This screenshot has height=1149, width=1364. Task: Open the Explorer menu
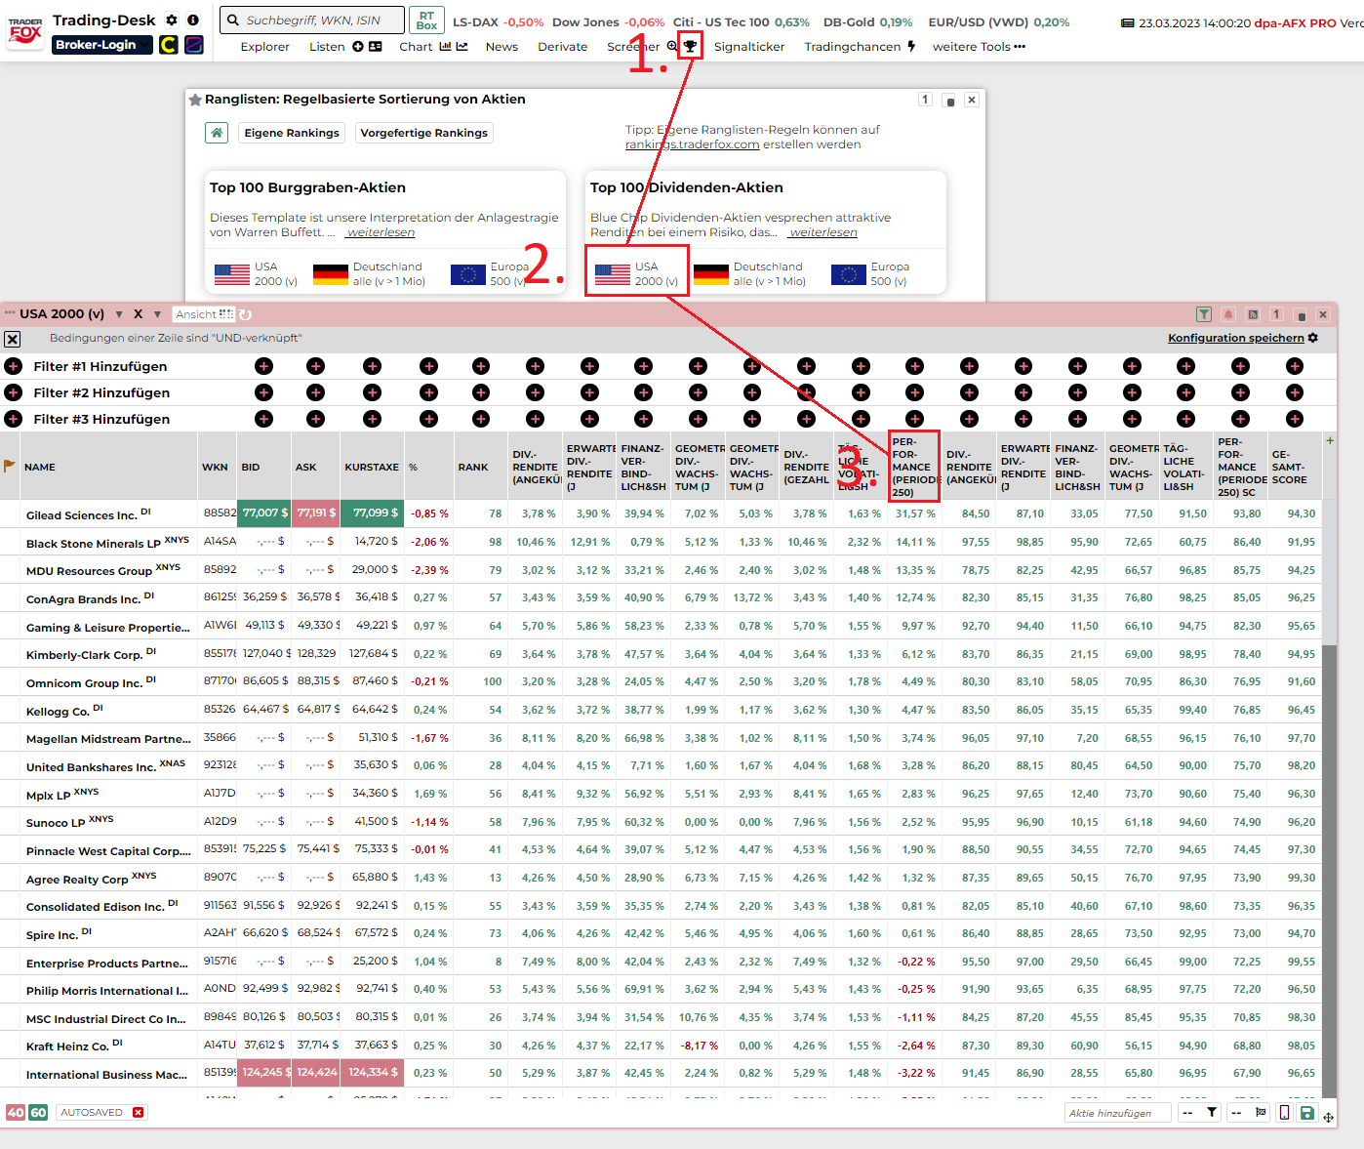[265, 47]
